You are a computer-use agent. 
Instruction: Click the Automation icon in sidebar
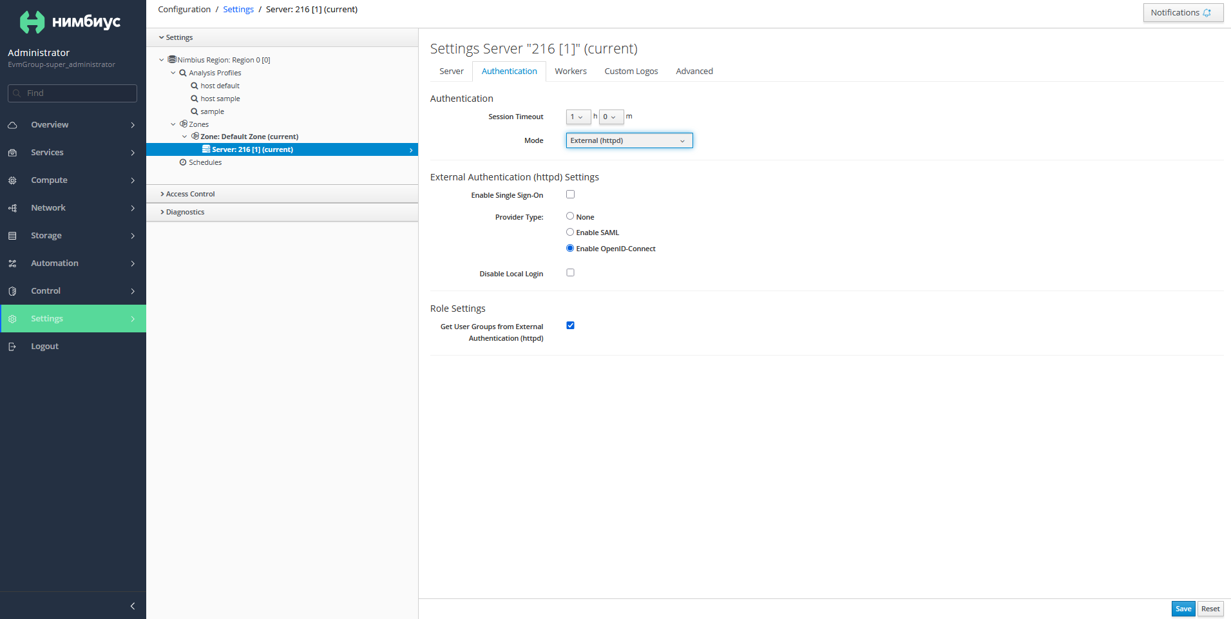tap(12, 263)
